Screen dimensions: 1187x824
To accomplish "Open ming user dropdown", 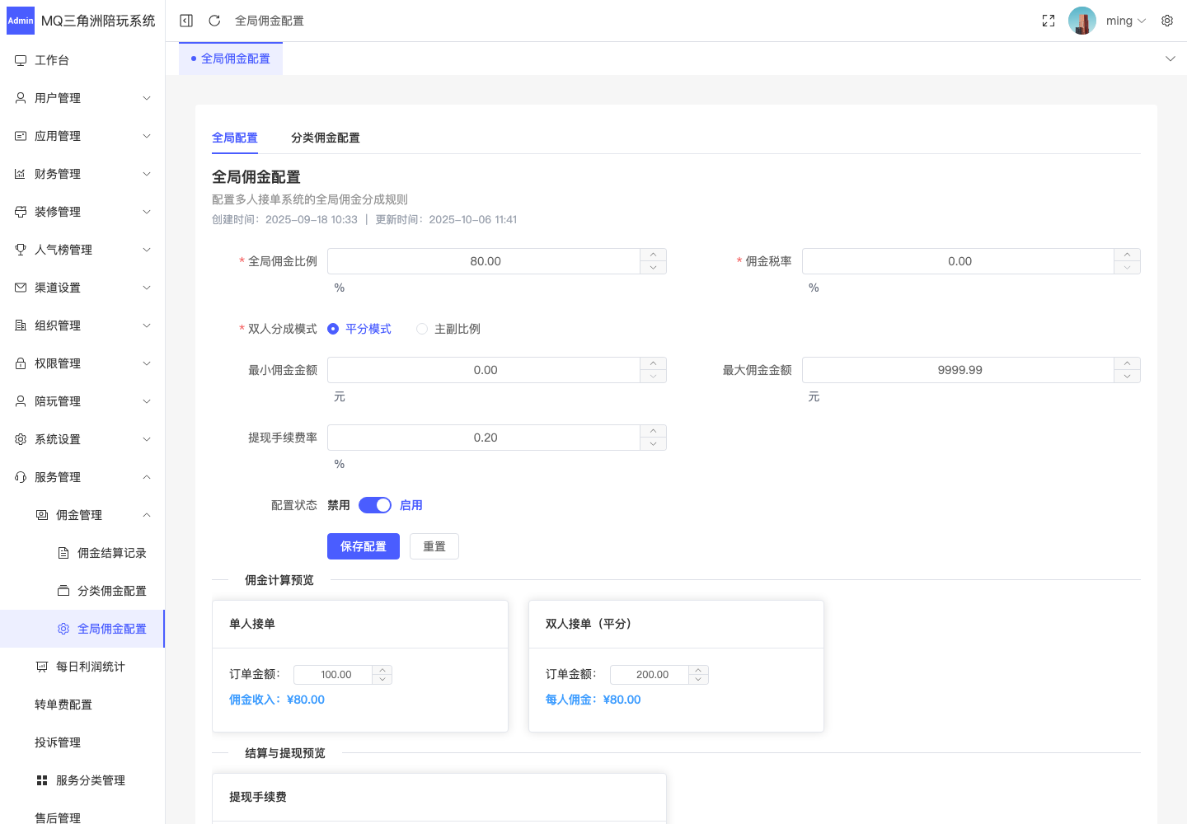I will (1126, 21).
